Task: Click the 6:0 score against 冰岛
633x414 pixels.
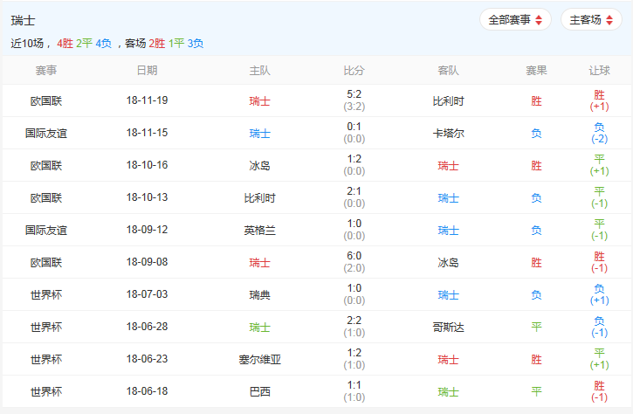Action: point(354,257)
